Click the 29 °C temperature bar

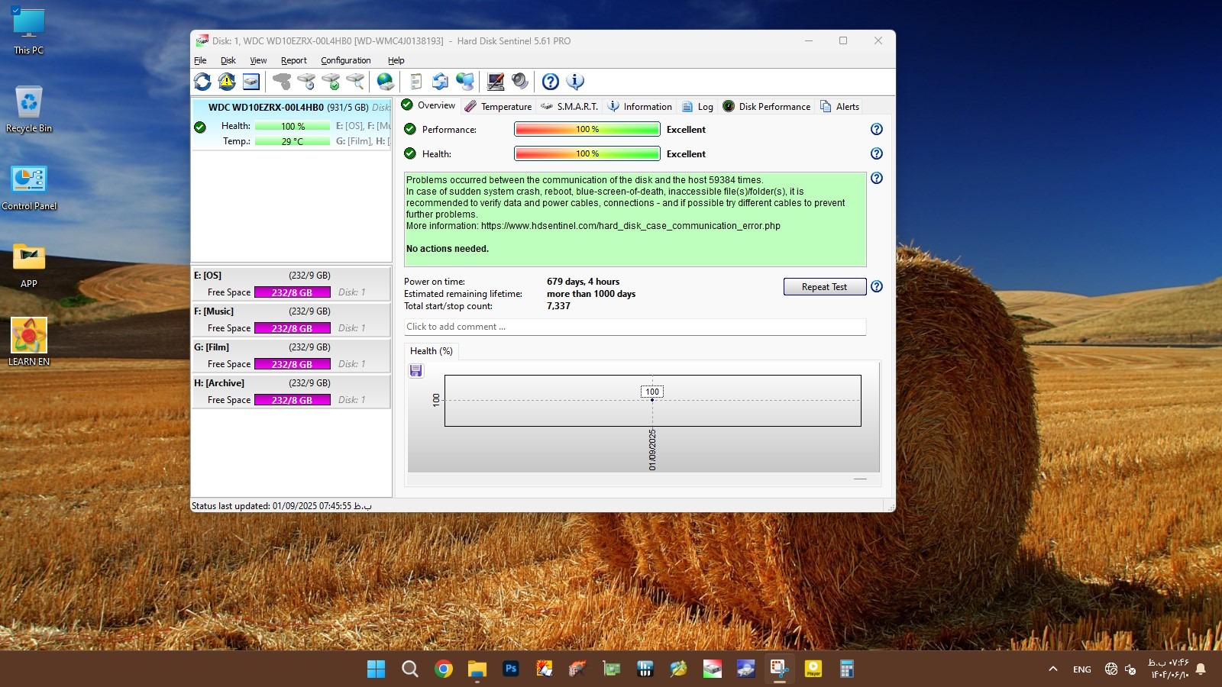[293, 141]
